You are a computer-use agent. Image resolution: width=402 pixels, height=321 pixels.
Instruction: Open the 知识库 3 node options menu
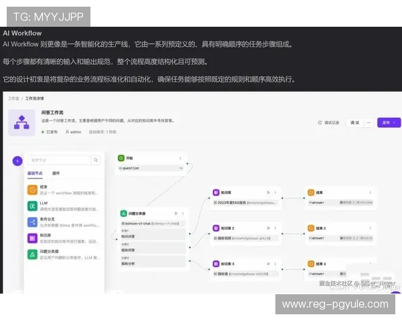click(x=275, y=263)
